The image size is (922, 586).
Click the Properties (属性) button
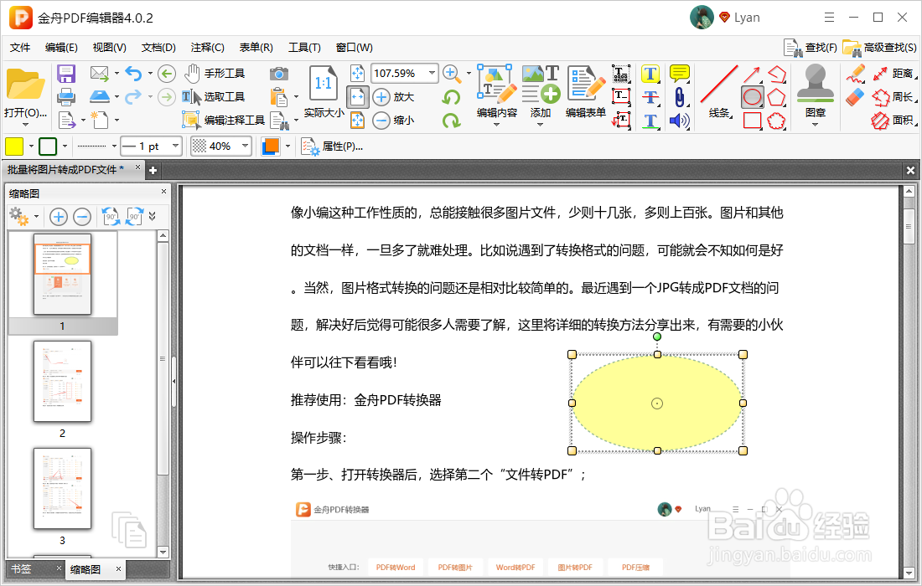pyautogui.click(x=332, y=146)
